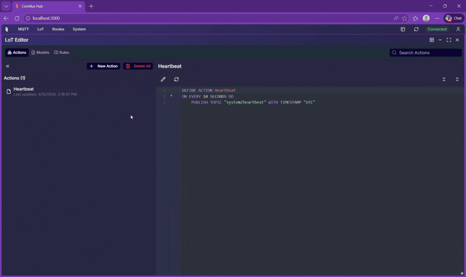The width and height of the screenshot is (466, 277).
Task: Switch to the Rules tab
Action: (x=61, y=52)
